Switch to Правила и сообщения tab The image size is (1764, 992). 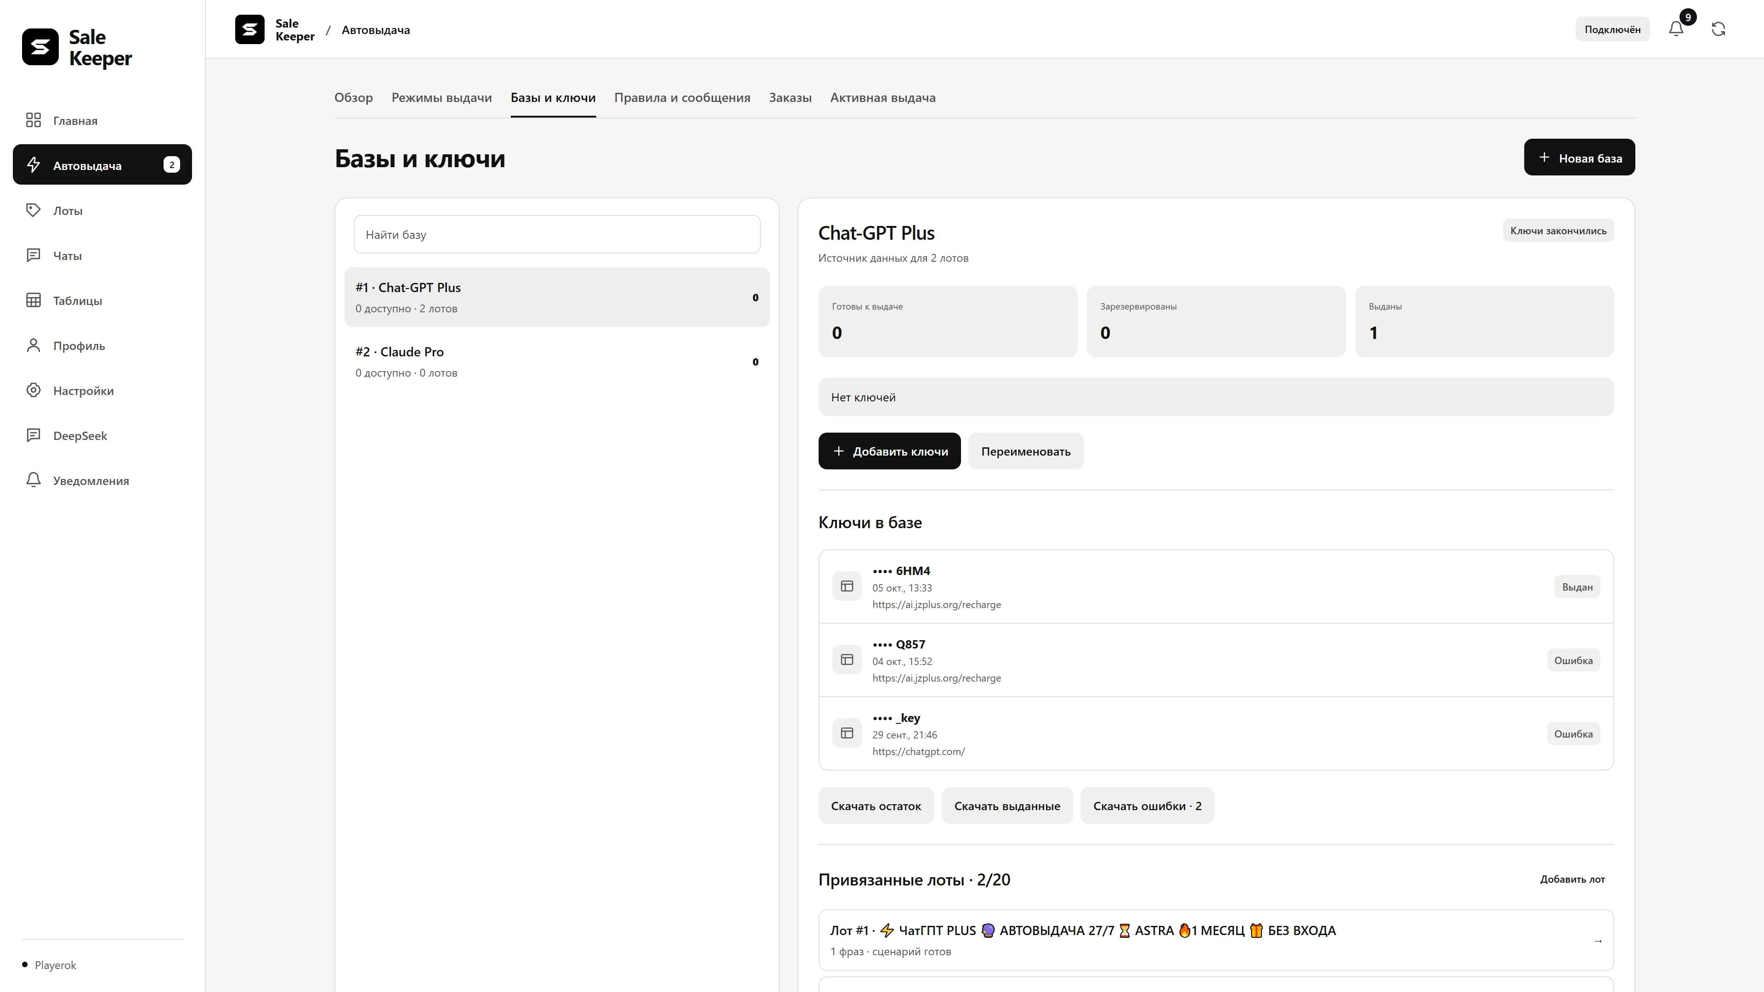(x=682, y=98)
